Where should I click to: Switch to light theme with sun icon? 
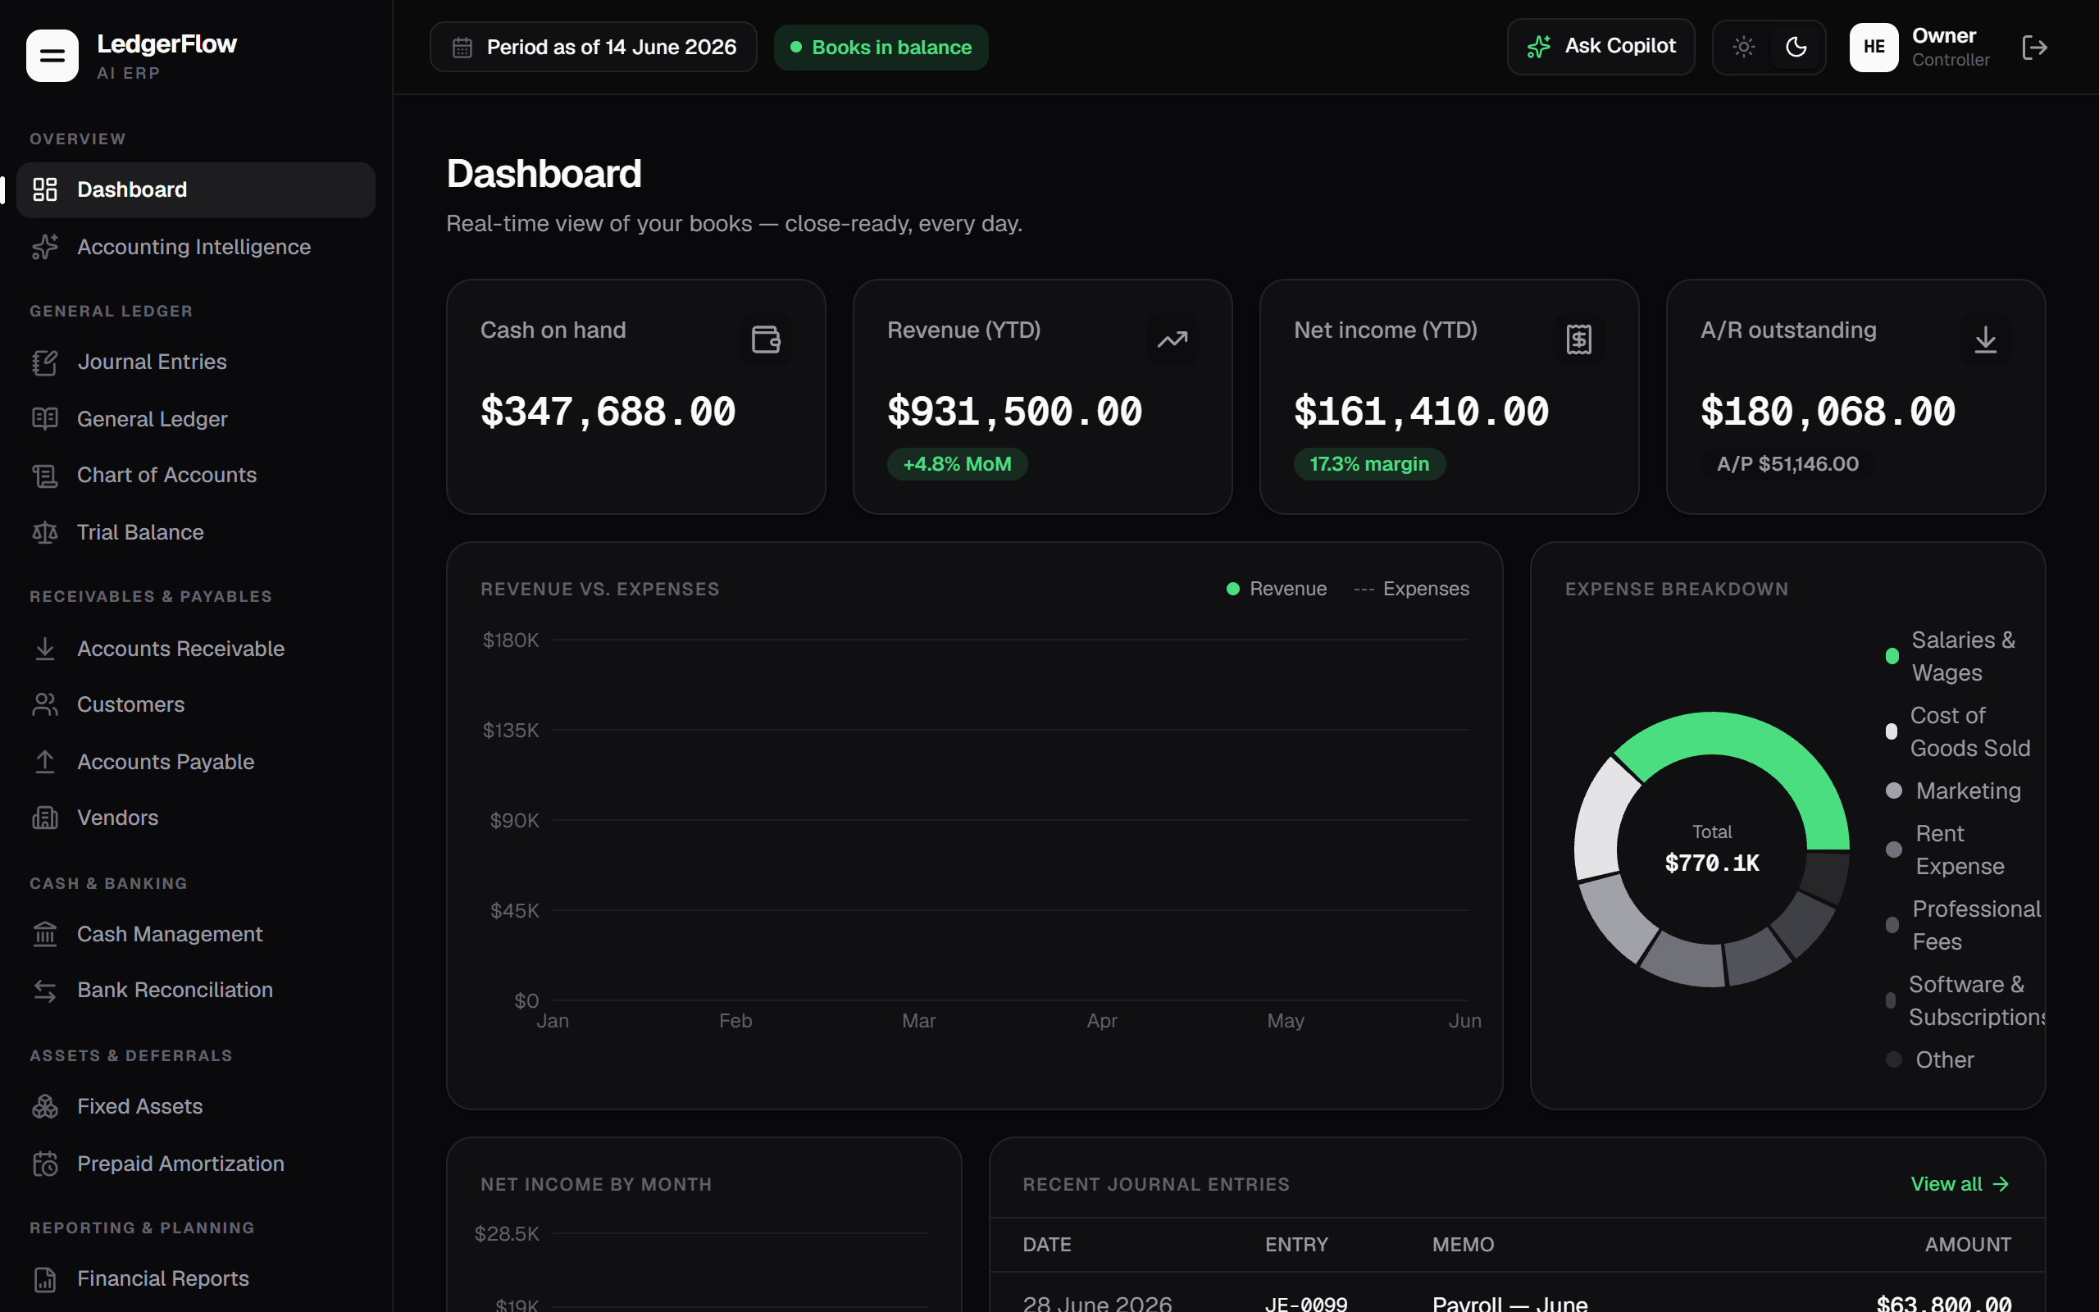pyautogui.click(x=1743, y=47)
